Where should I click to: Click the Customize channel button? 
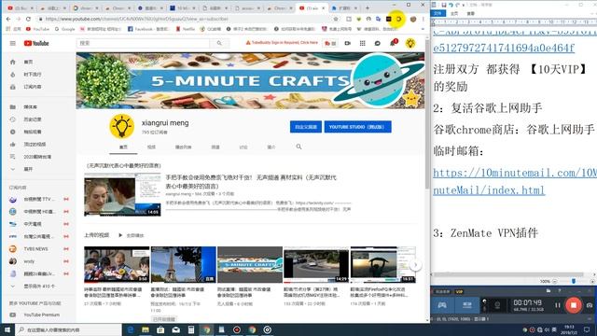(306, 127)
